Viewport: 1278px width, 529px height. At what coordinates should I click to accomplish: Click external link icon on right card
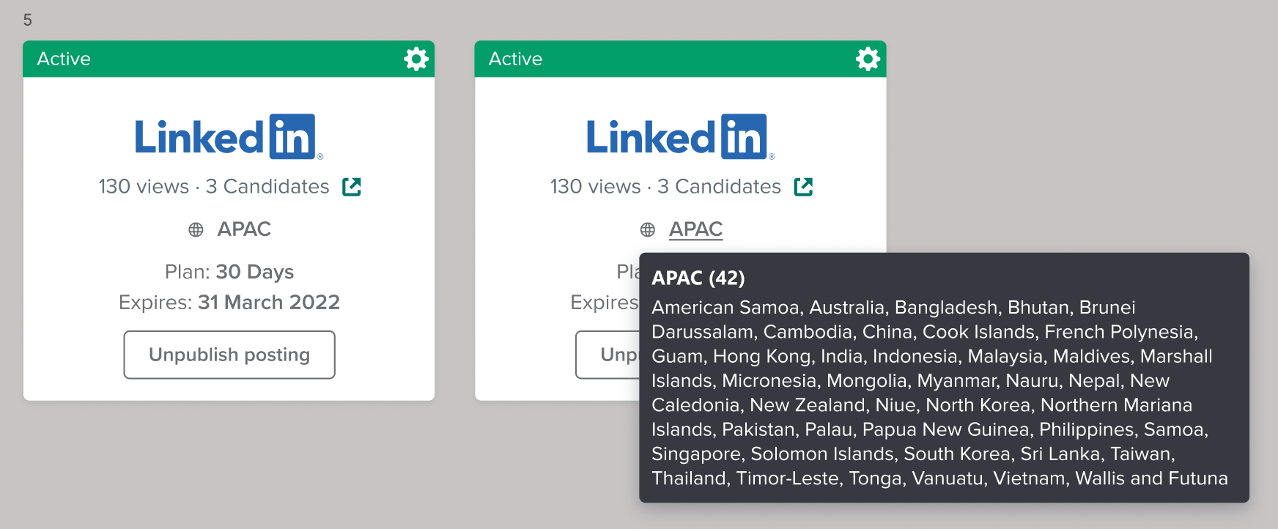[803, 187]
